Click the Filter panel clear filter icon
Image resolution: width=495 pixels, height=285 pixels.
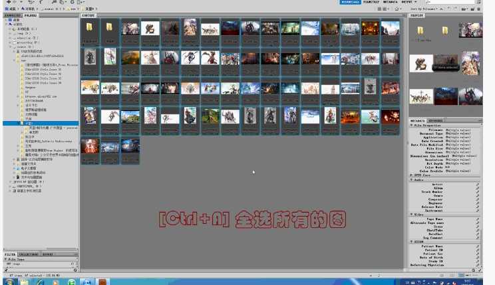click(75, 270)
